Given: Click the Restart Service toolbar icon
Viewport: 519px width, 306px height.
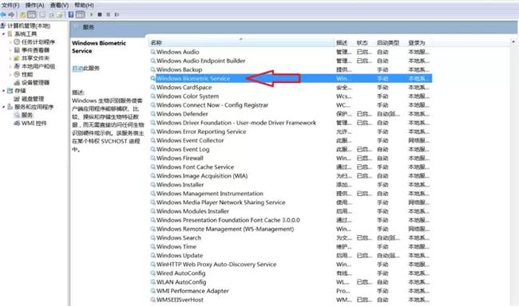Looking at the screenshot, I should [x=117, y=14].
